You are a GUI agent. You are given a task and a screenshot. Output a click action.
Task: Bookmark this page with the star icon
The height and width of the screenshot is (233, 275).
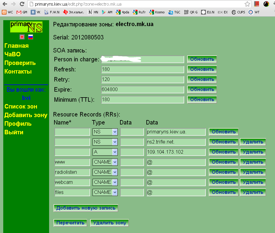pyautogui.click(x=247, y=4)
